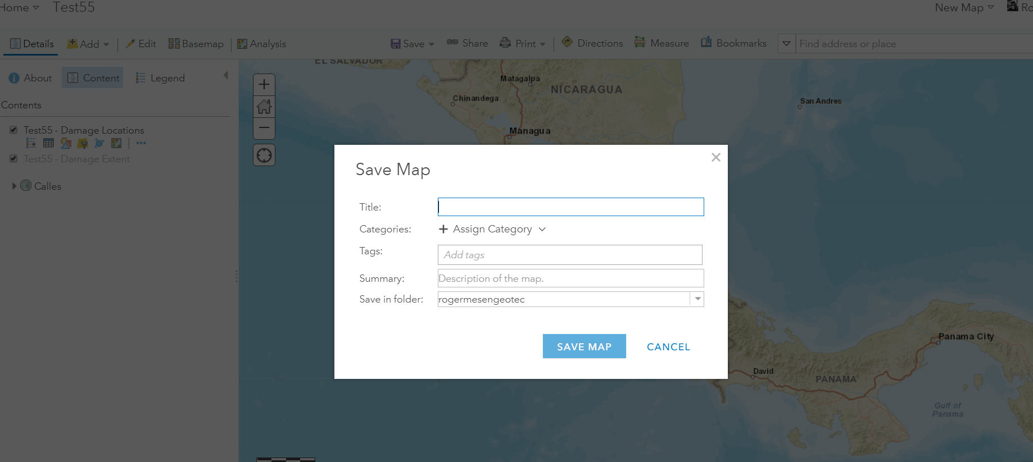Show legend for Damage Locations layer
This screenshot has height=462, width=1033.
tap(31, 143)
